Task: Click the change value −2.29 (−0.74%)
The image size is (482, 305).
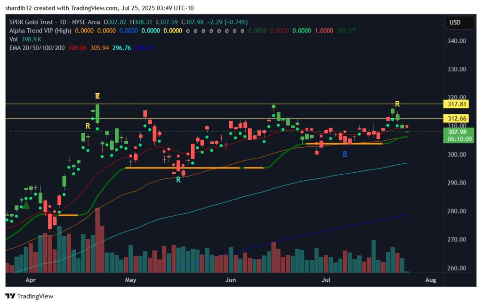Action: pyautogui.click(x=227, y=22)
